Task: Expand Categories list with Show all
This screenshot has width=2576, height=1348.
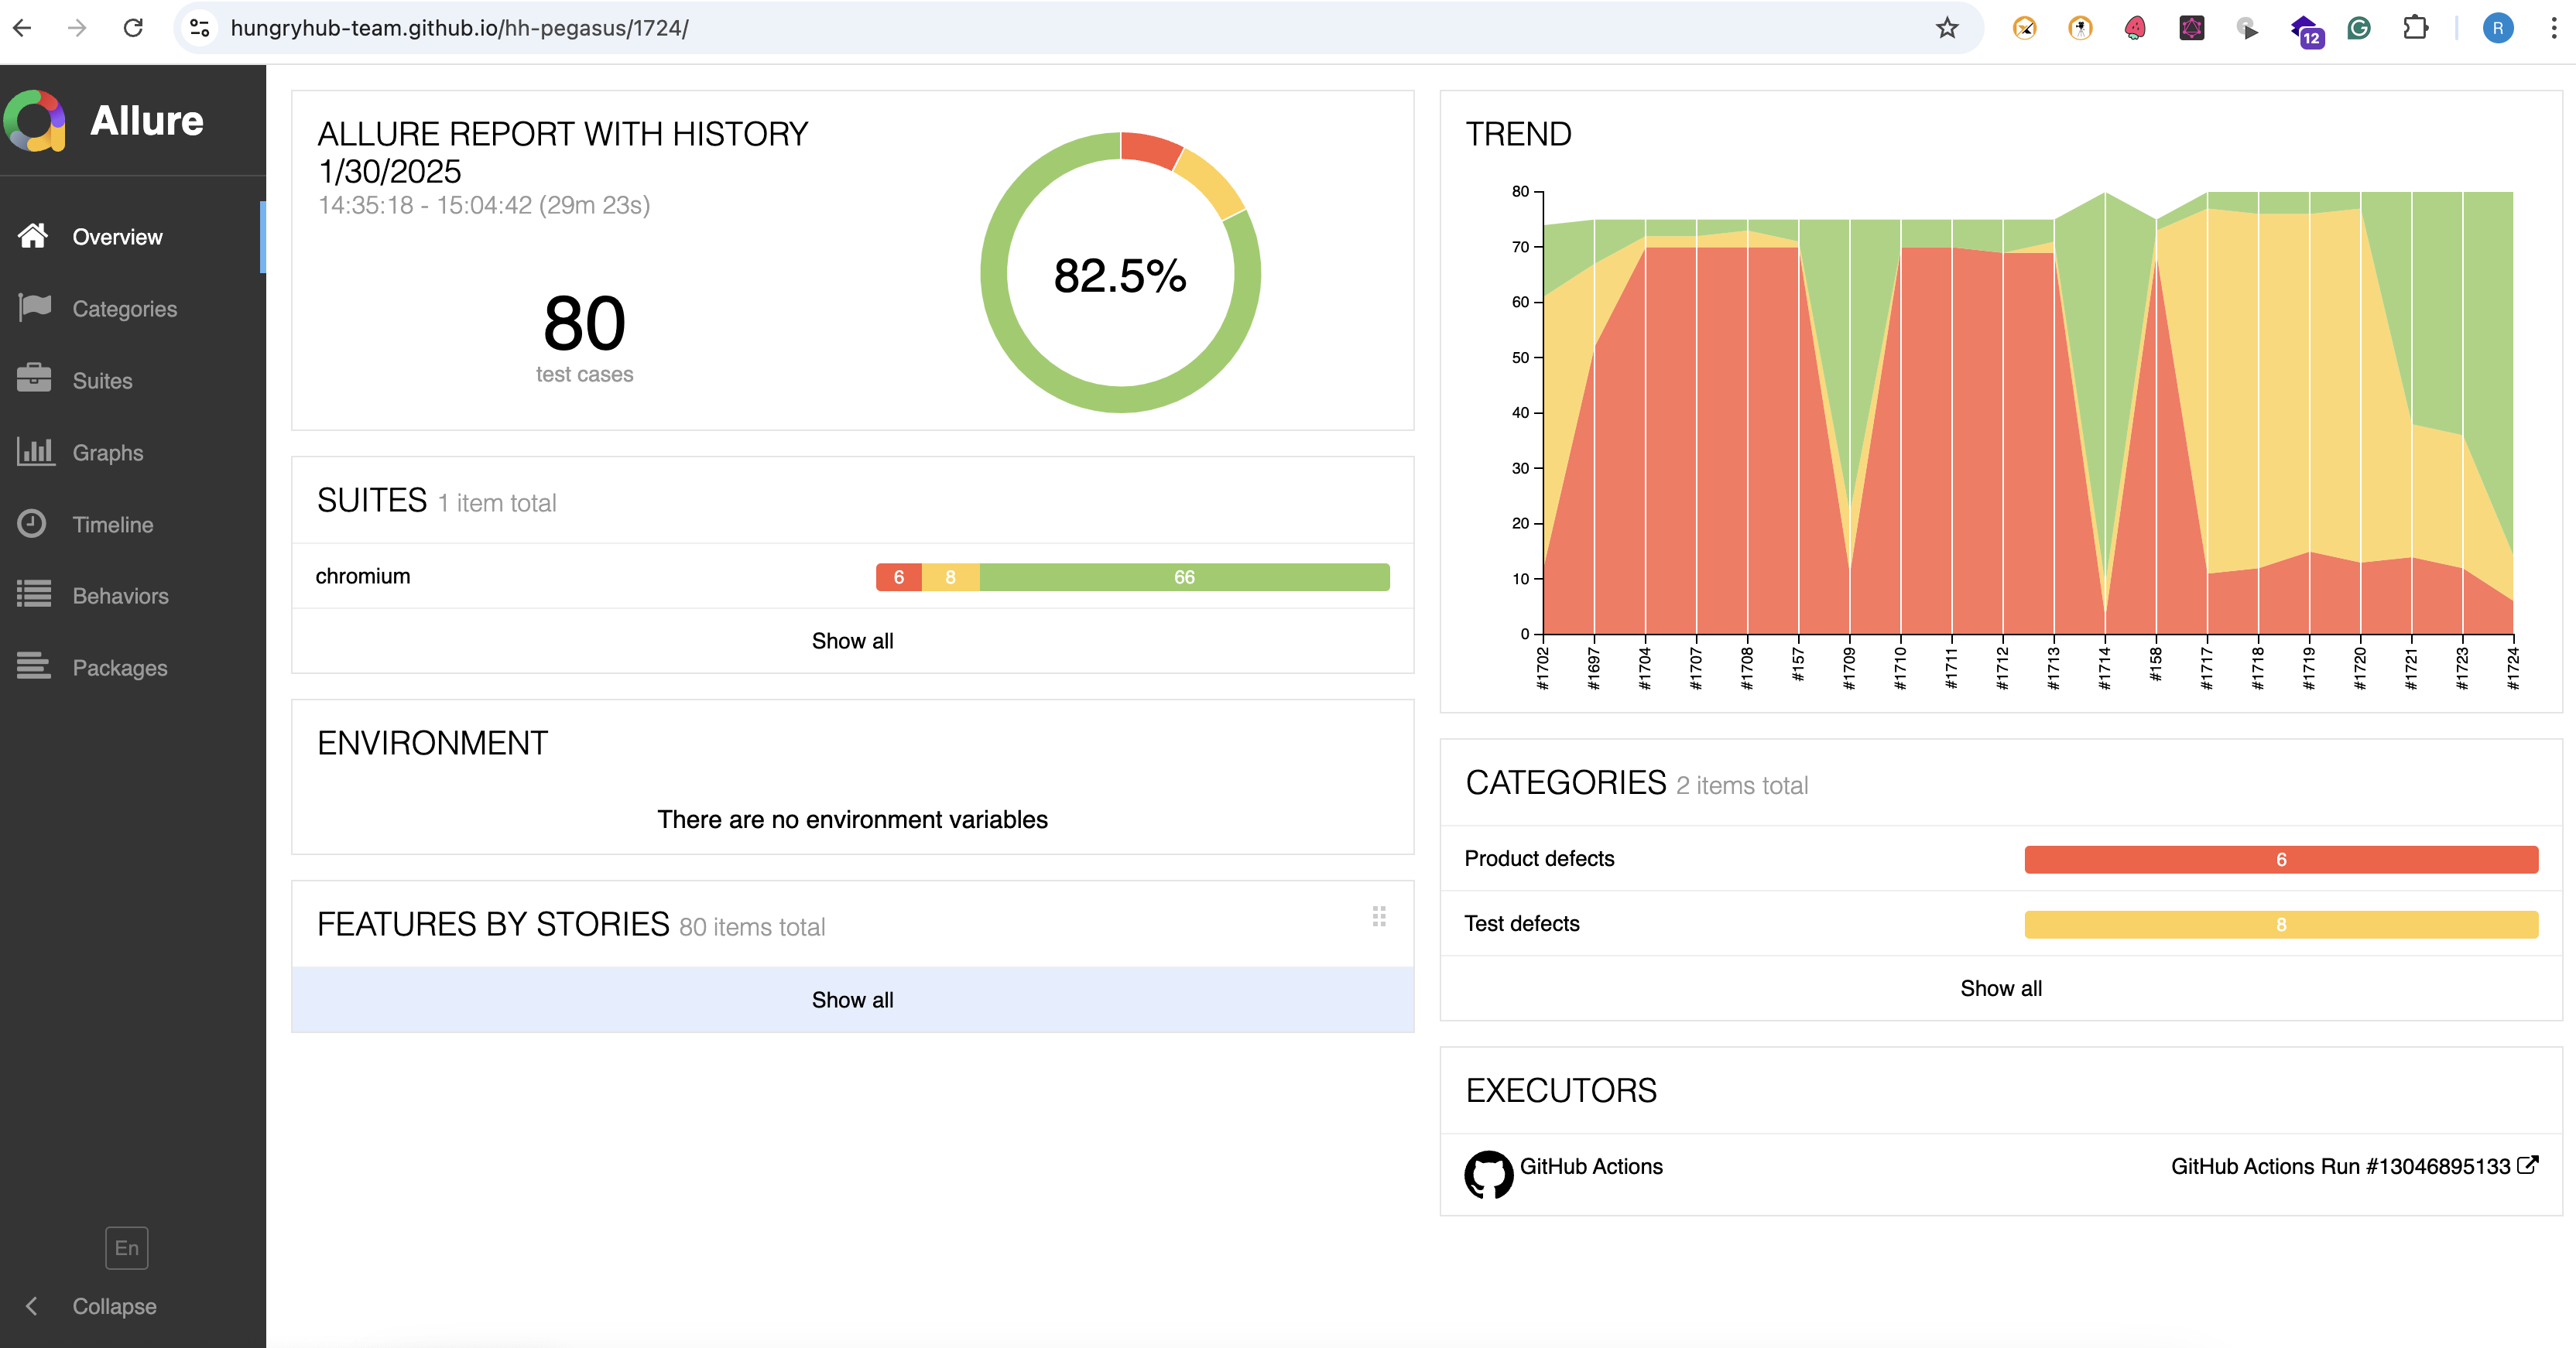Action: pyautogui.click(x=2000, y=988)
